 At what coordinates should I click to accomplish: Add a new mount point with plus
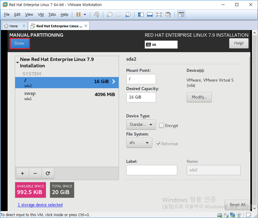(22, 173)
